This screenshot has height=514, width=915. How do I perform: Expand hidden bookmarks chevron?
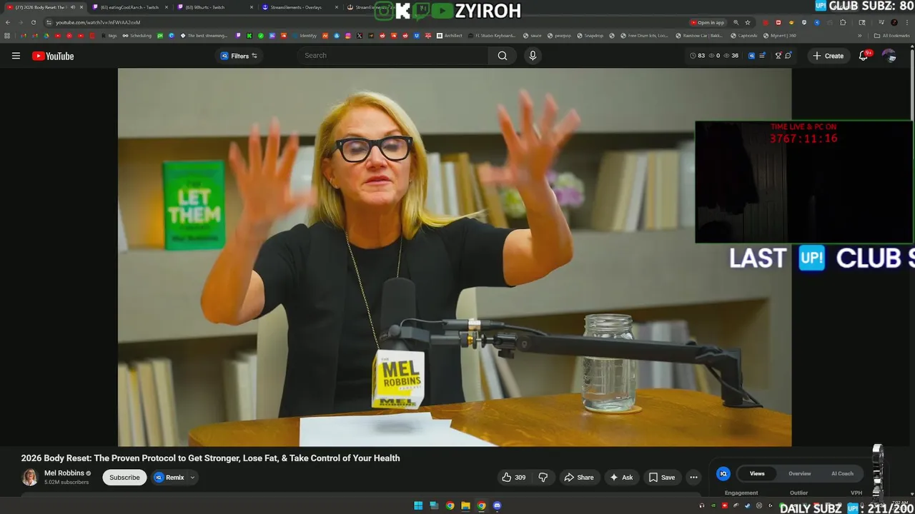pos(861,35)
